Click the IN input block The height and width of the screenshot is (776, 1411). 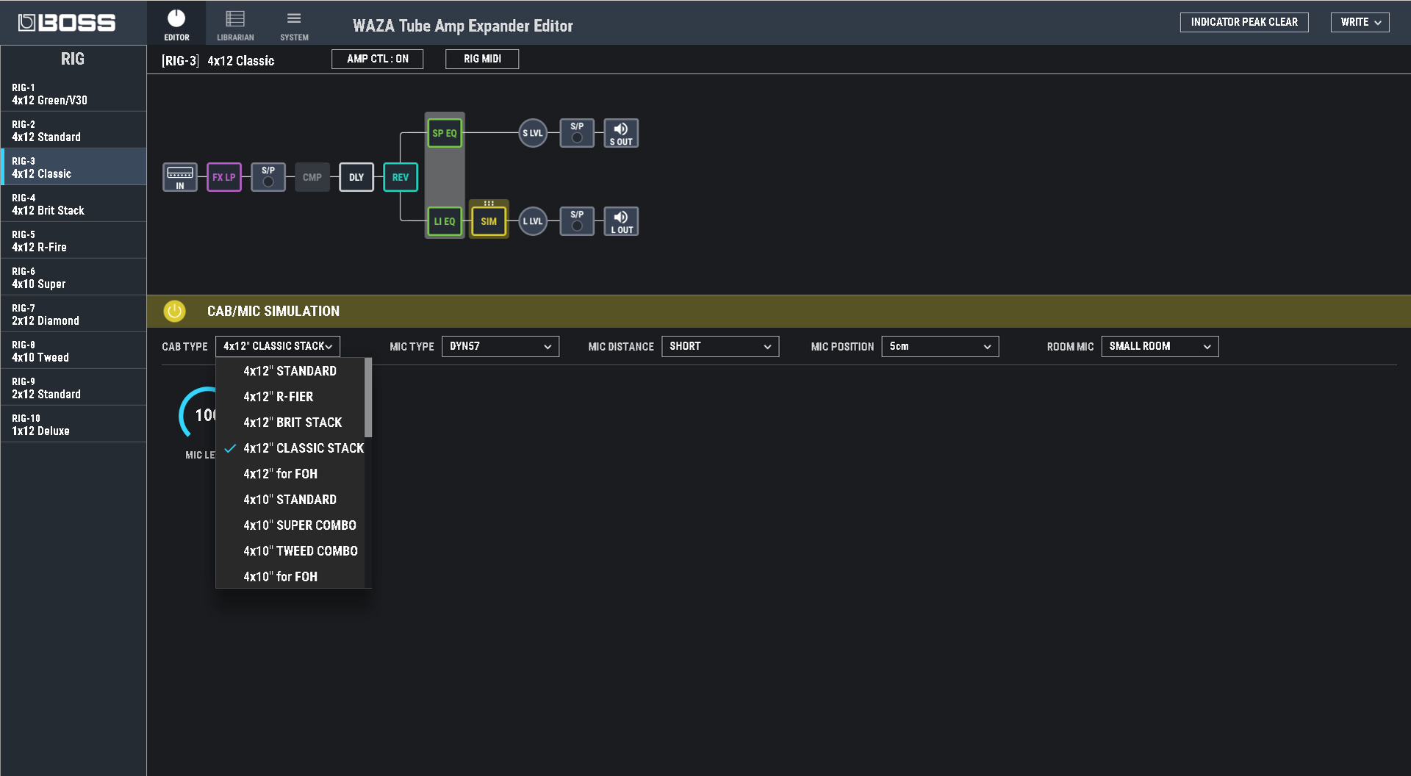(x=180, y=177)
